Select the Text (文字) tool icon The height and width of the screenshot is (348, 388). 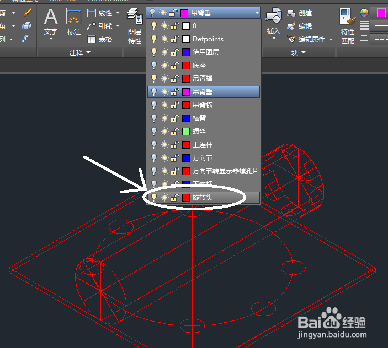click(51, 17)
